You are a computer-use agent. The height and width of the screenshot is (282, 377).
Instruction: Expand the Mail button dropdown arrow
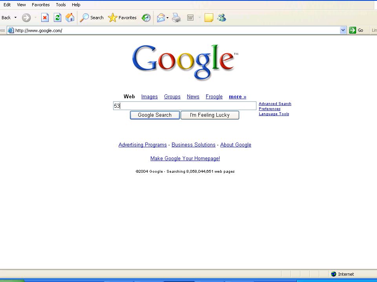[167, 18]
